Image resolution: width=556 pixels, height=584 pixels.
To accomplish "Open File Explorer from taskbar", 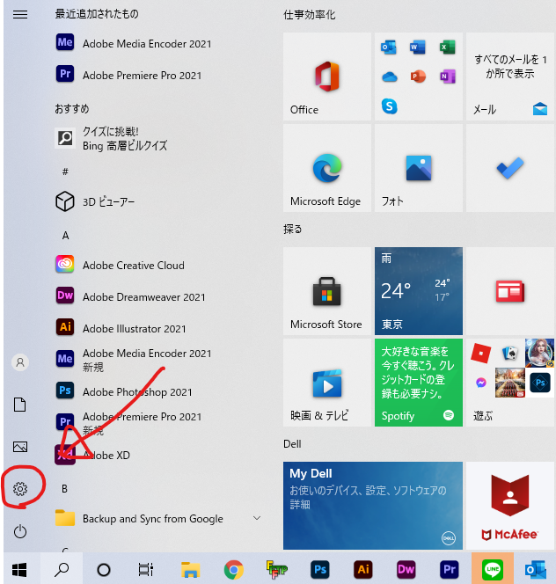I will 190,569.
